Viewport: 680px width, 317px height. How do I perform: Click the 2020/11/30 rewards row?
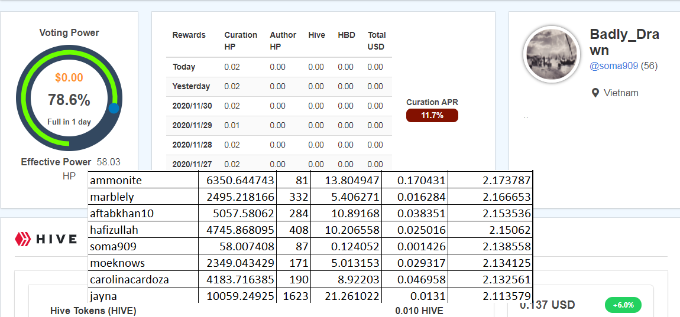pos(279,106)
